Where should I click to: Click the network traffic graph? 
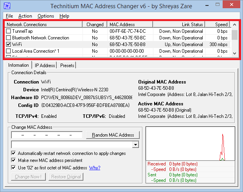coord(190,144)
